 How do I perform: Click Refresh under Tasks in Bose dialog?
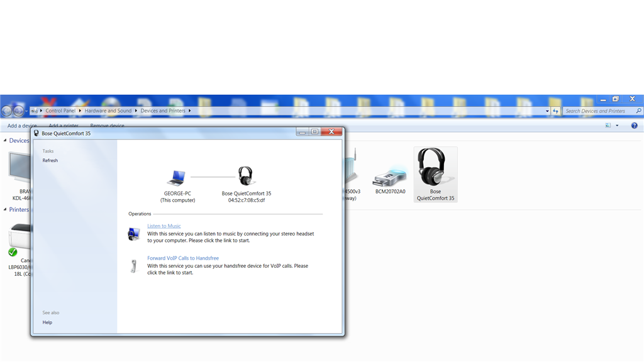point(50,160)
